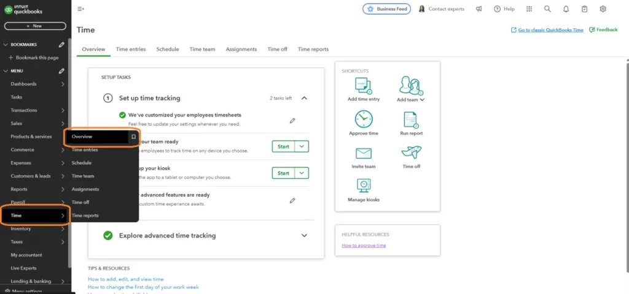Viewport: 629px width, 294px height.
Task: Open Tasks in sidebar
Action: click(x=17, y=97)
